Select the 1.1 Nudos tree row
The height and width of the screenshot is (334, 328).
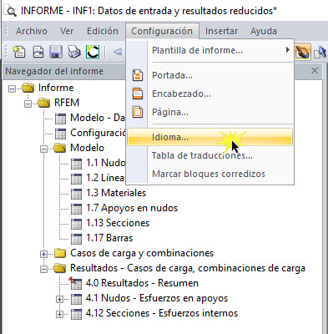(106, 163)
